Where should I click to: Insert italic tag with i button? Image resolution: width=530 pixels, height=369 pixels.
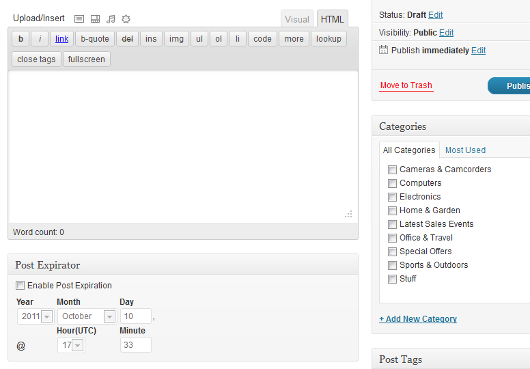coord(40,39)
